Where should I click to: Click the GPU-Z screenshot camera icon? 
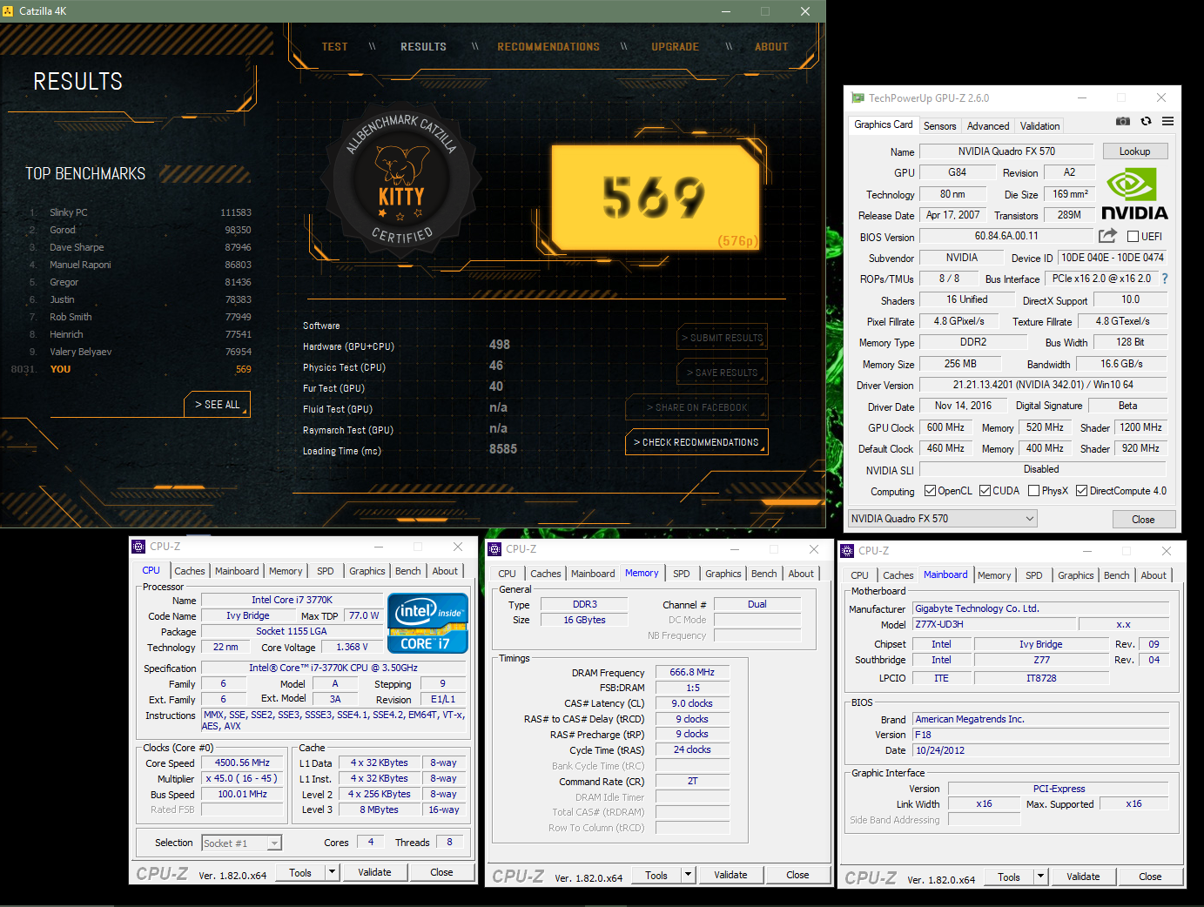(1123, 121)
